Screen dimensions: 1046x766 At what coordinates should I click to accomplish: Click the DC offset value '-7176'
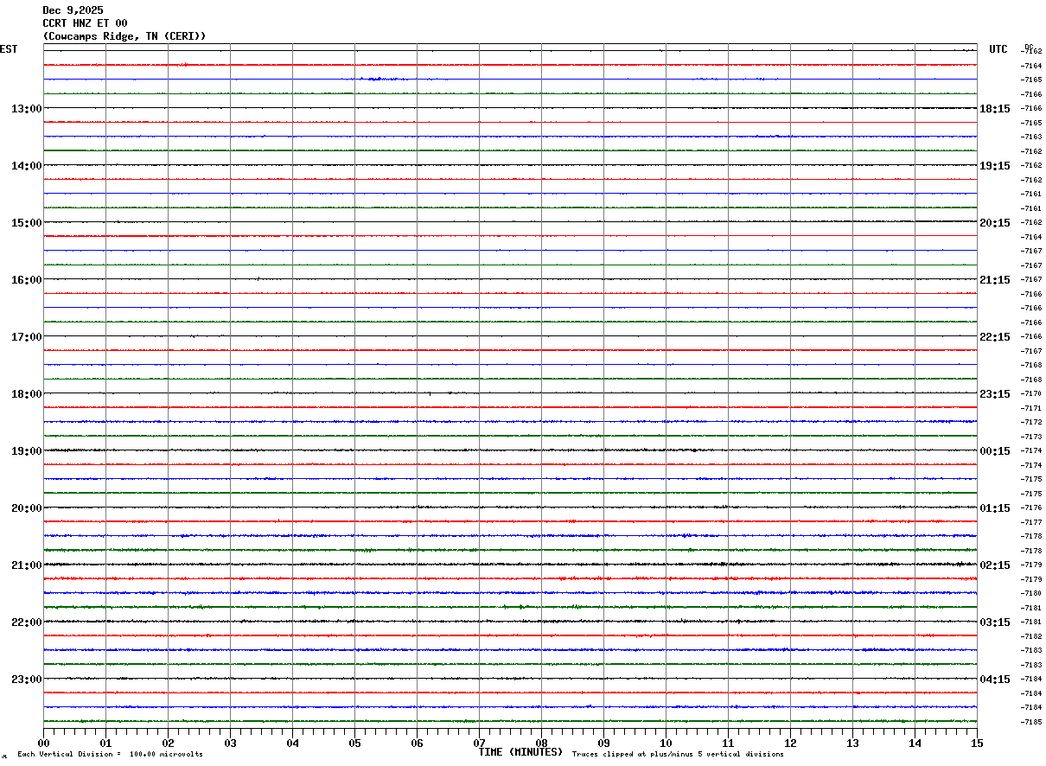point(1031,507)
